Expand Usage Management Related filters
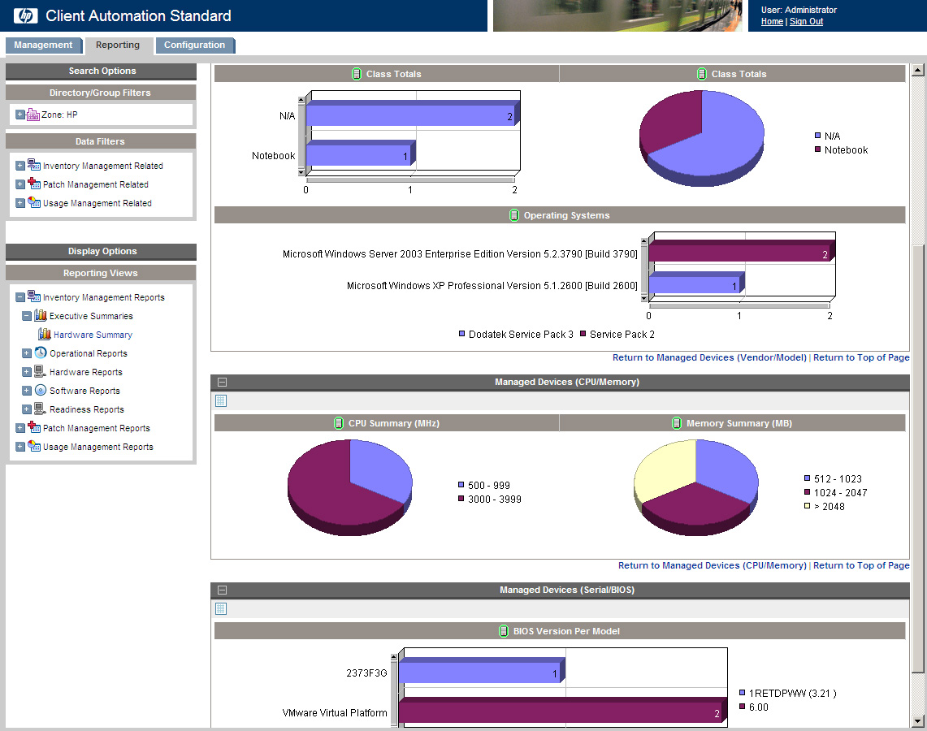Viewport: 927px width, 731px height. point(20,203)
